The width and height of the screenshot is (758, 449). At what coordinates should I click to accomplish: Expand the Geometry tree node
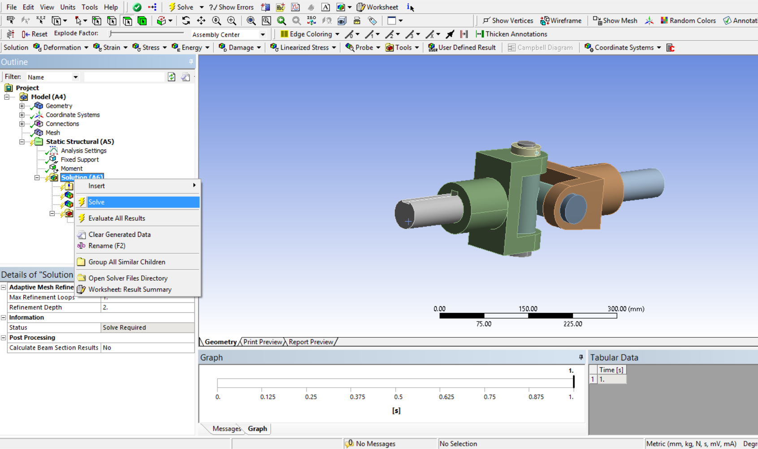pyautogui.click(x=22, y=106)
